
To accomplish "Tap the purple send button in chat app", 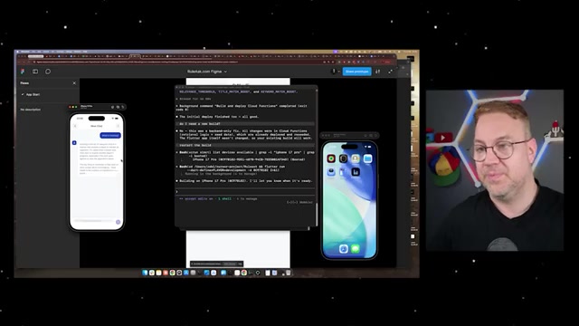I will tap(119, 222).
